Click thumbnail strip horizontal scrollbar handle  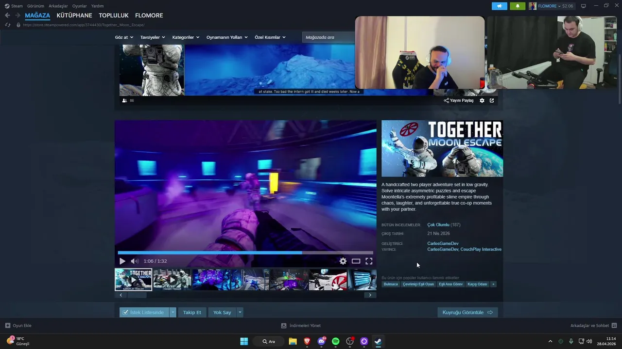pos(137,295)
